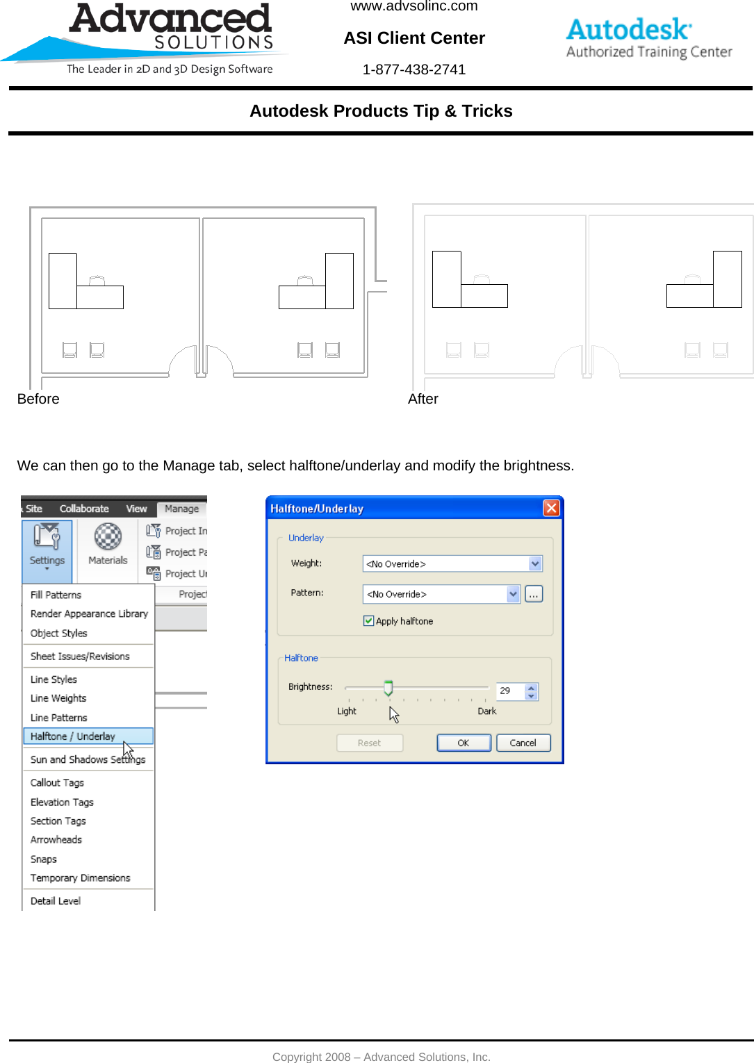Viewport: 754px width, 1063px height.
Task: Click the Materials sphere icon
Action: [108, 536]
